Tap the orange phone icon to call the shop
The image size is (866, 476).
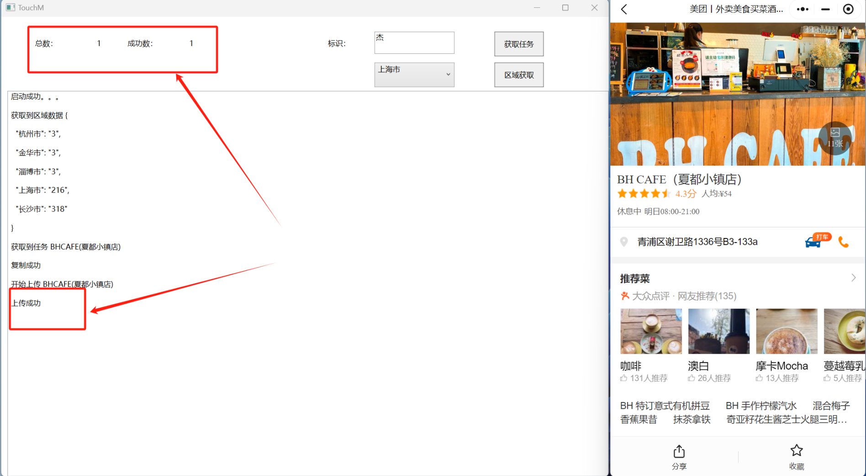pyautogui.click(x=844, y=242)
